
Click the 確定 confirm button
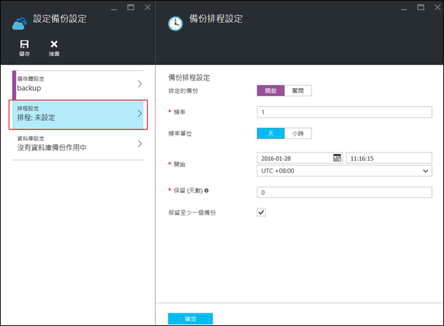pyautogui.click(x=190, y=318)
